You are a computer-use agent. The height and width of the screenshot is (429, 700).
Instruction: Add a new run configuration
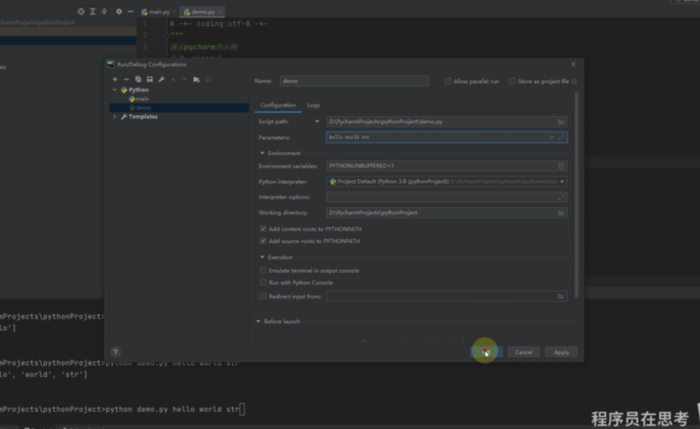tap(115, 79)
